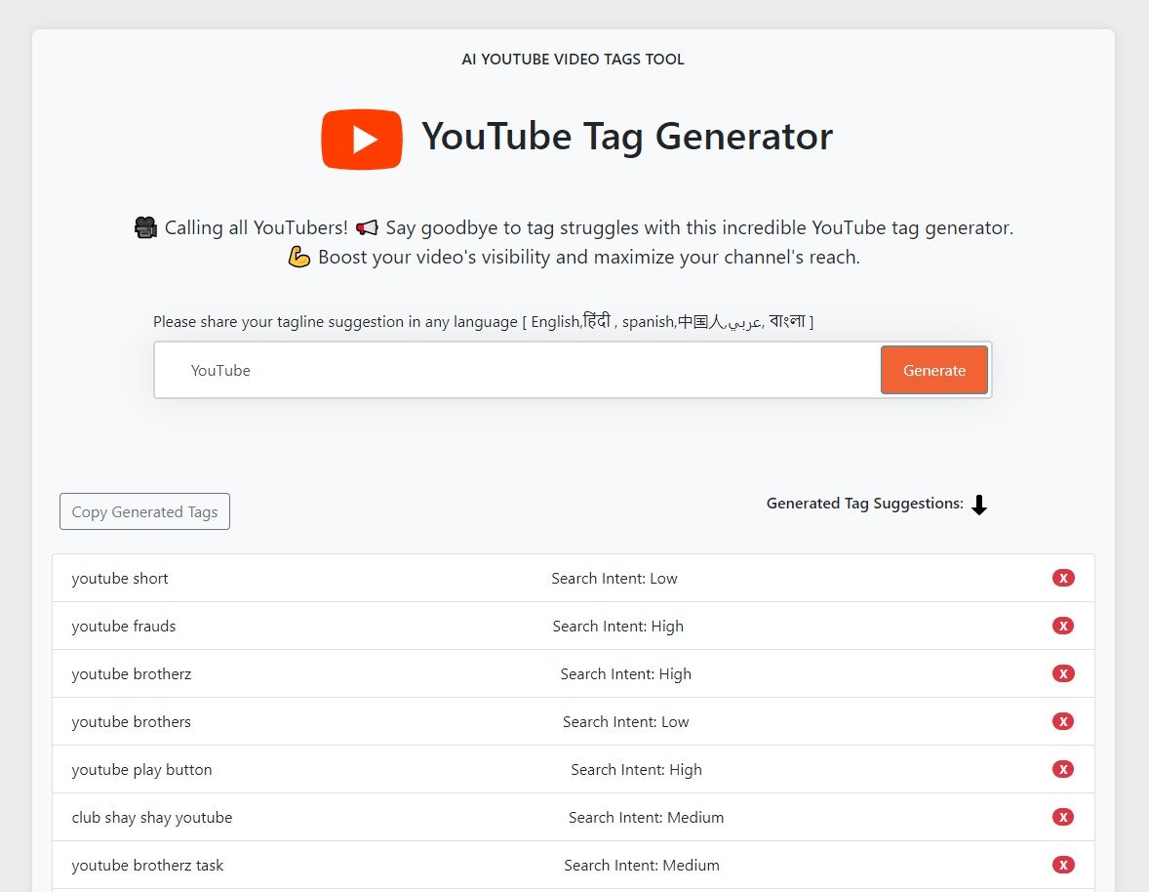The width and height of the screenshot is (1149, 892).
Task: Remove 'youtube play button' tag
Action: 1062,770
